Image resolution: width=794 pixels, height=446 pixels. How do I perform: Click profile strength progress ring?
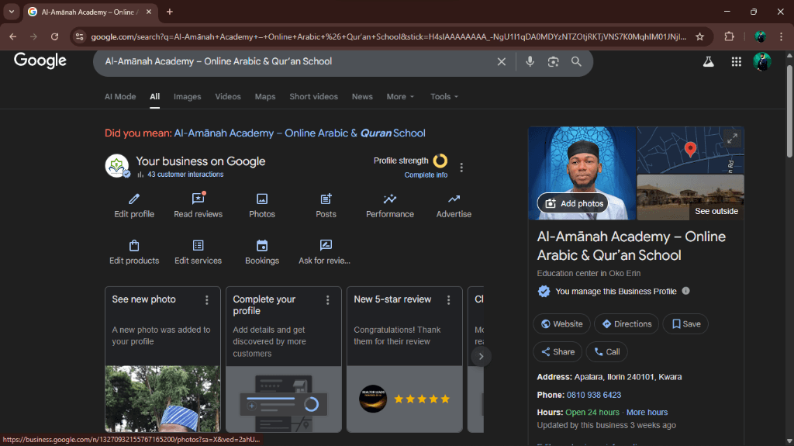(440, 161)
